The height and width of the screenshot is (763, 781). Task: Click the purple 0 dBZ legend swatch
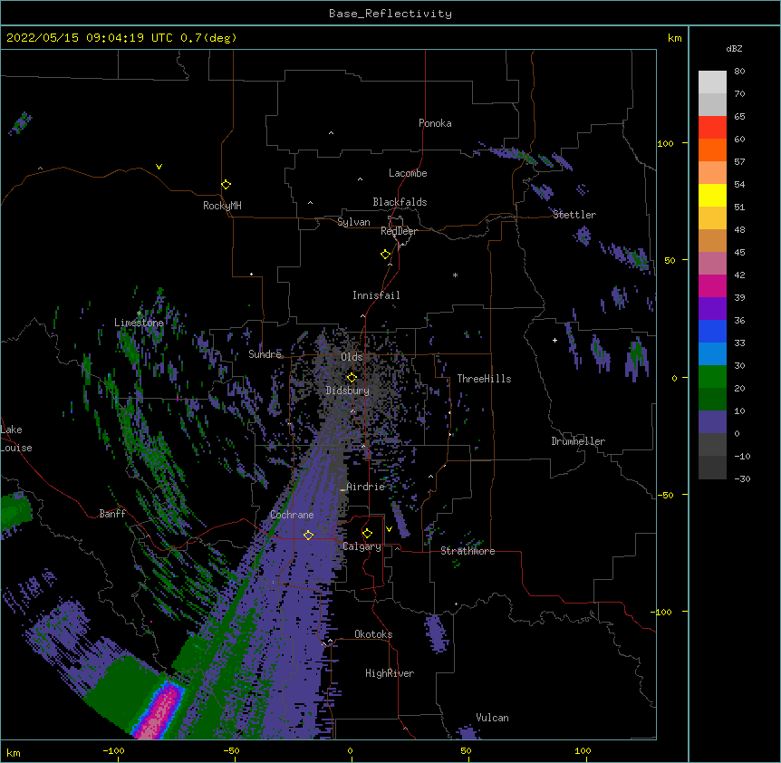coord(712,422)
